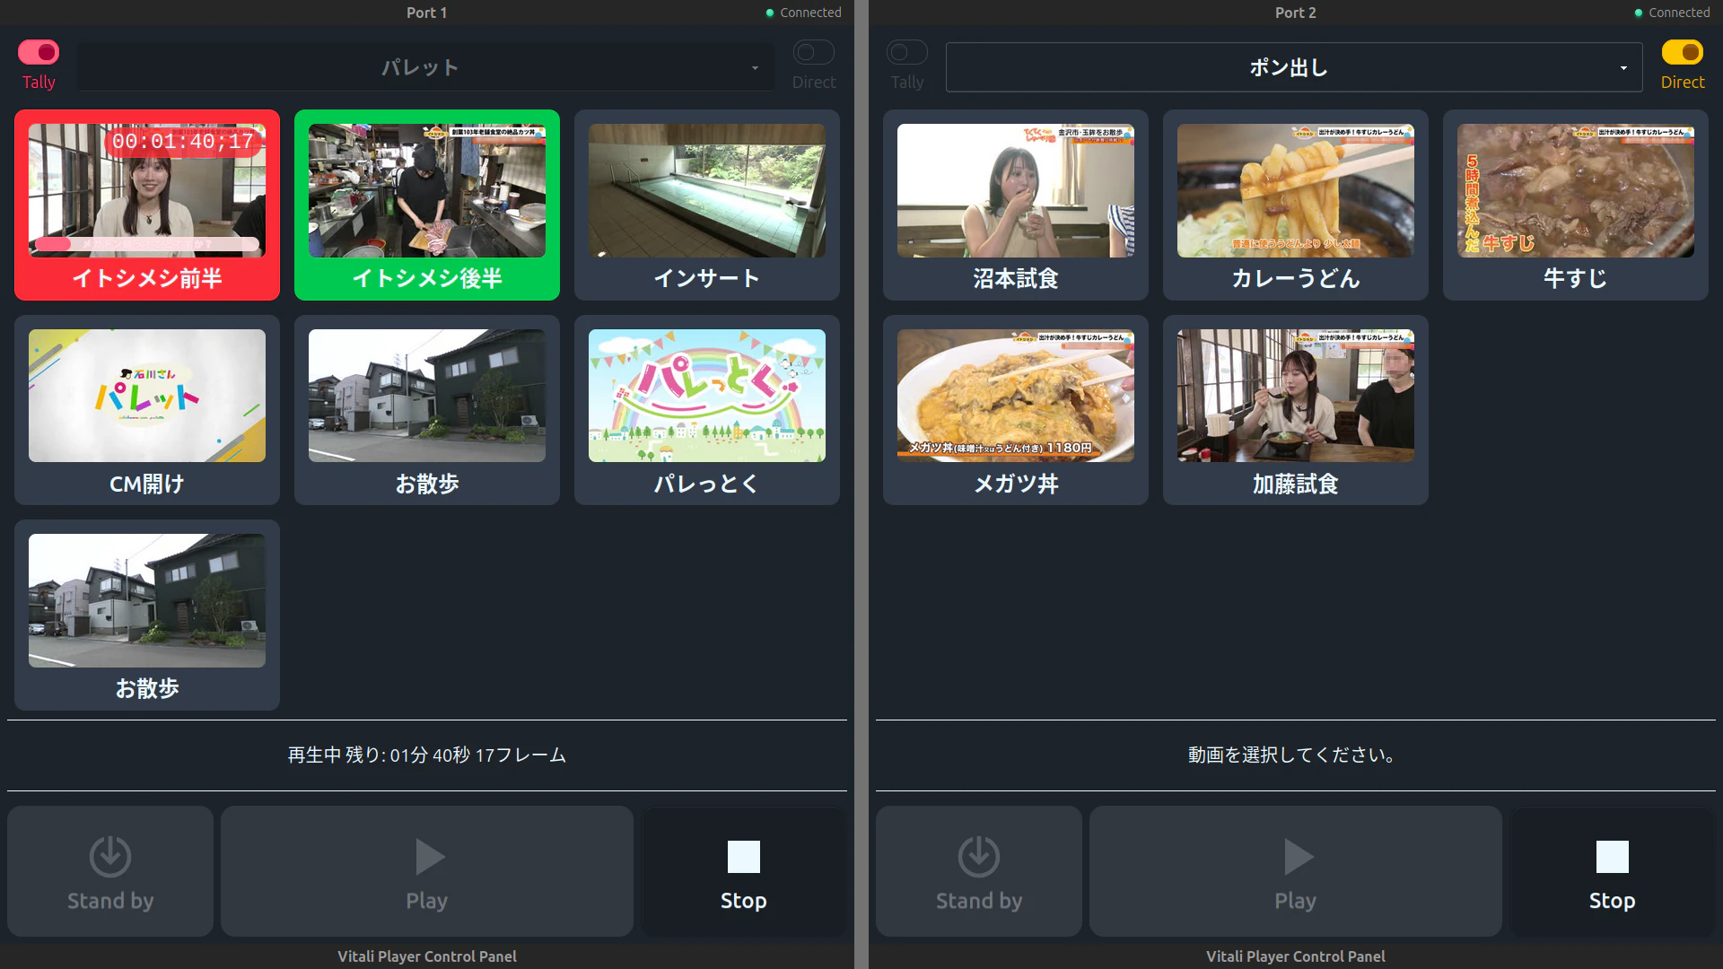Disable the Port 2 Direct switch
Image resolution: width=1723 pixels, height=969 pixels.
click(1682, 52)
